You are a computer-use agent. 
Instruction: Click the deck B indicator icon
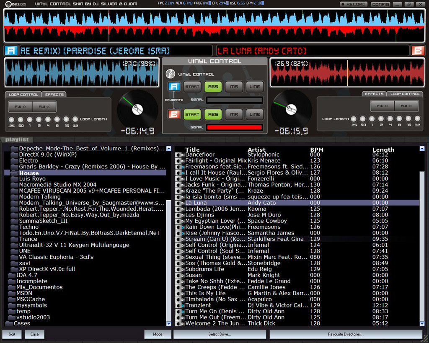(x=418, y=51)
